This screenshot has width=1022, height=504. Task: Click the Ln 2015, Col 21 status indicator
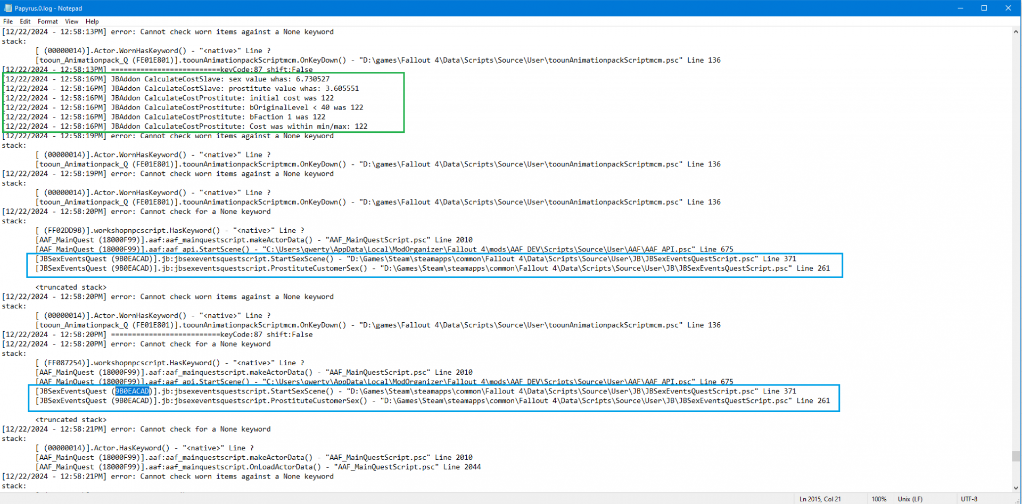[820, 499]
